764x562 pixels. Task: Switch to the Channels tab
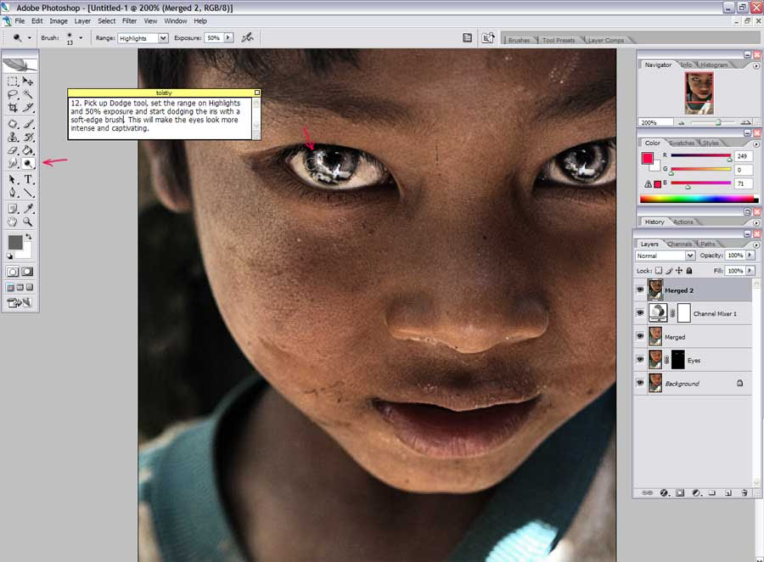point(679,244)
